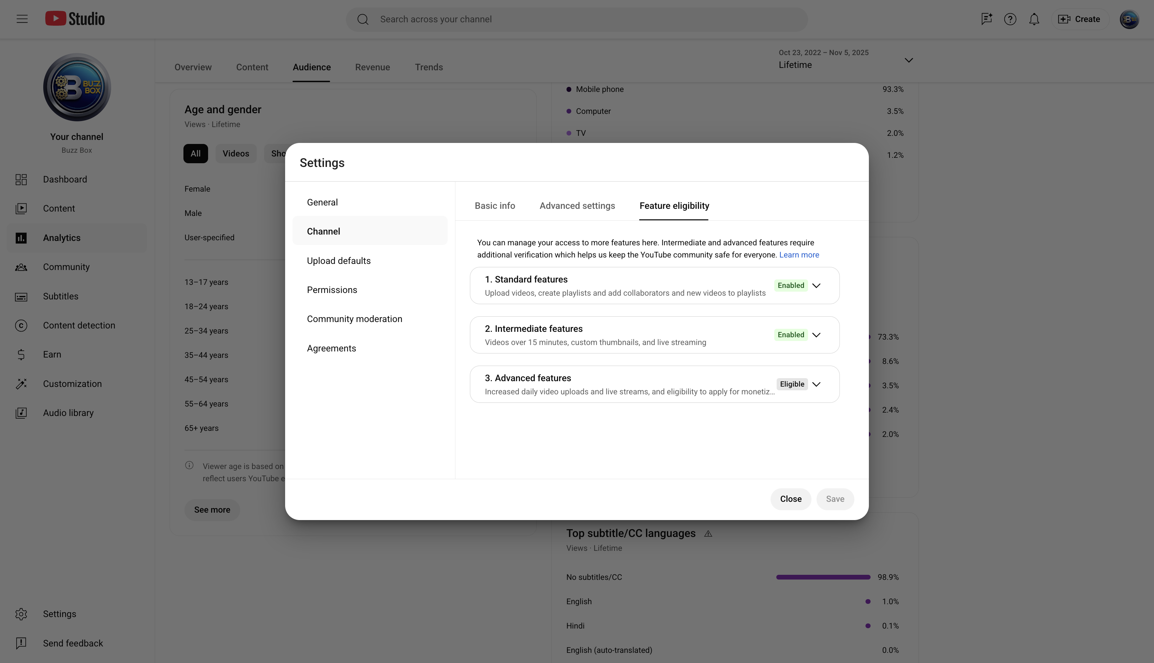
Task: Click the Settings gear icon in sidebar
Action: point(21,614)
